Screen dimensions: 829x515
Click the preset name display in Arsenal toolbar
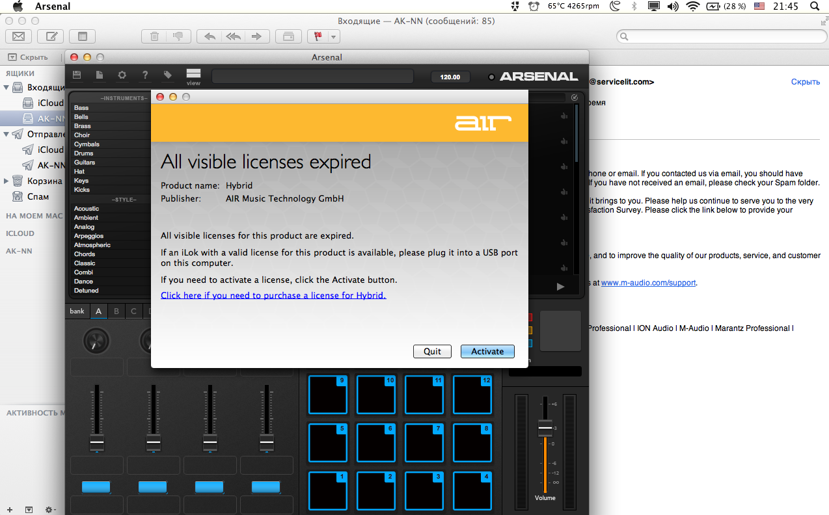coord(313,77)
